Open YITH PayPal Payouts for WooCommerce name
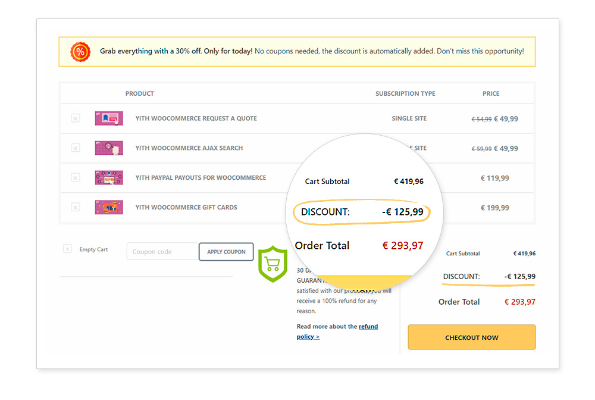 (201, 177)
